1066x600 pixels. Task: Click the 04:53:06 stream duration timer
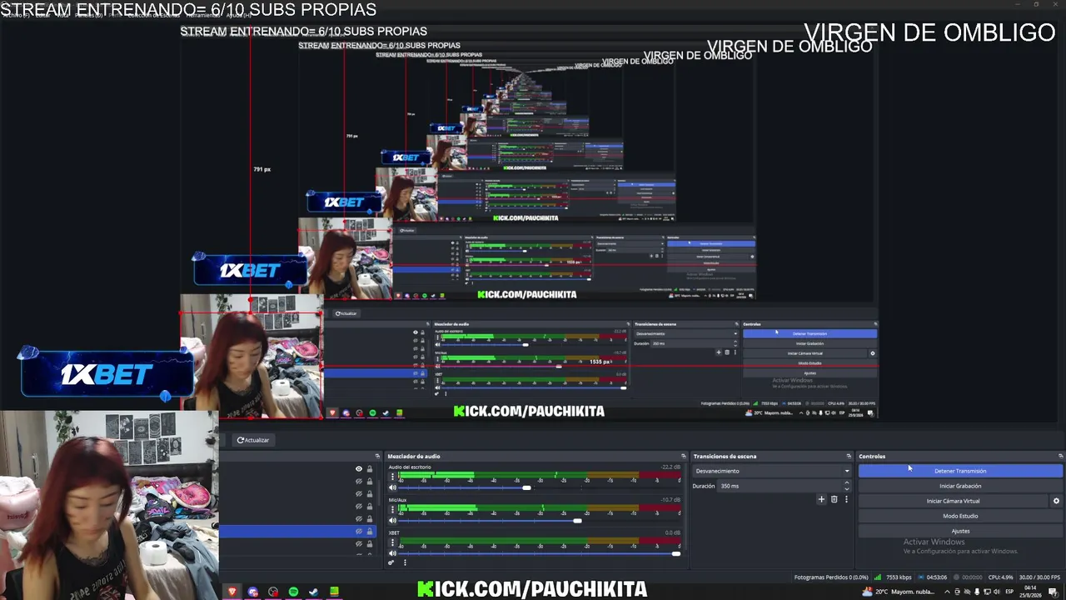click(937, 577)
